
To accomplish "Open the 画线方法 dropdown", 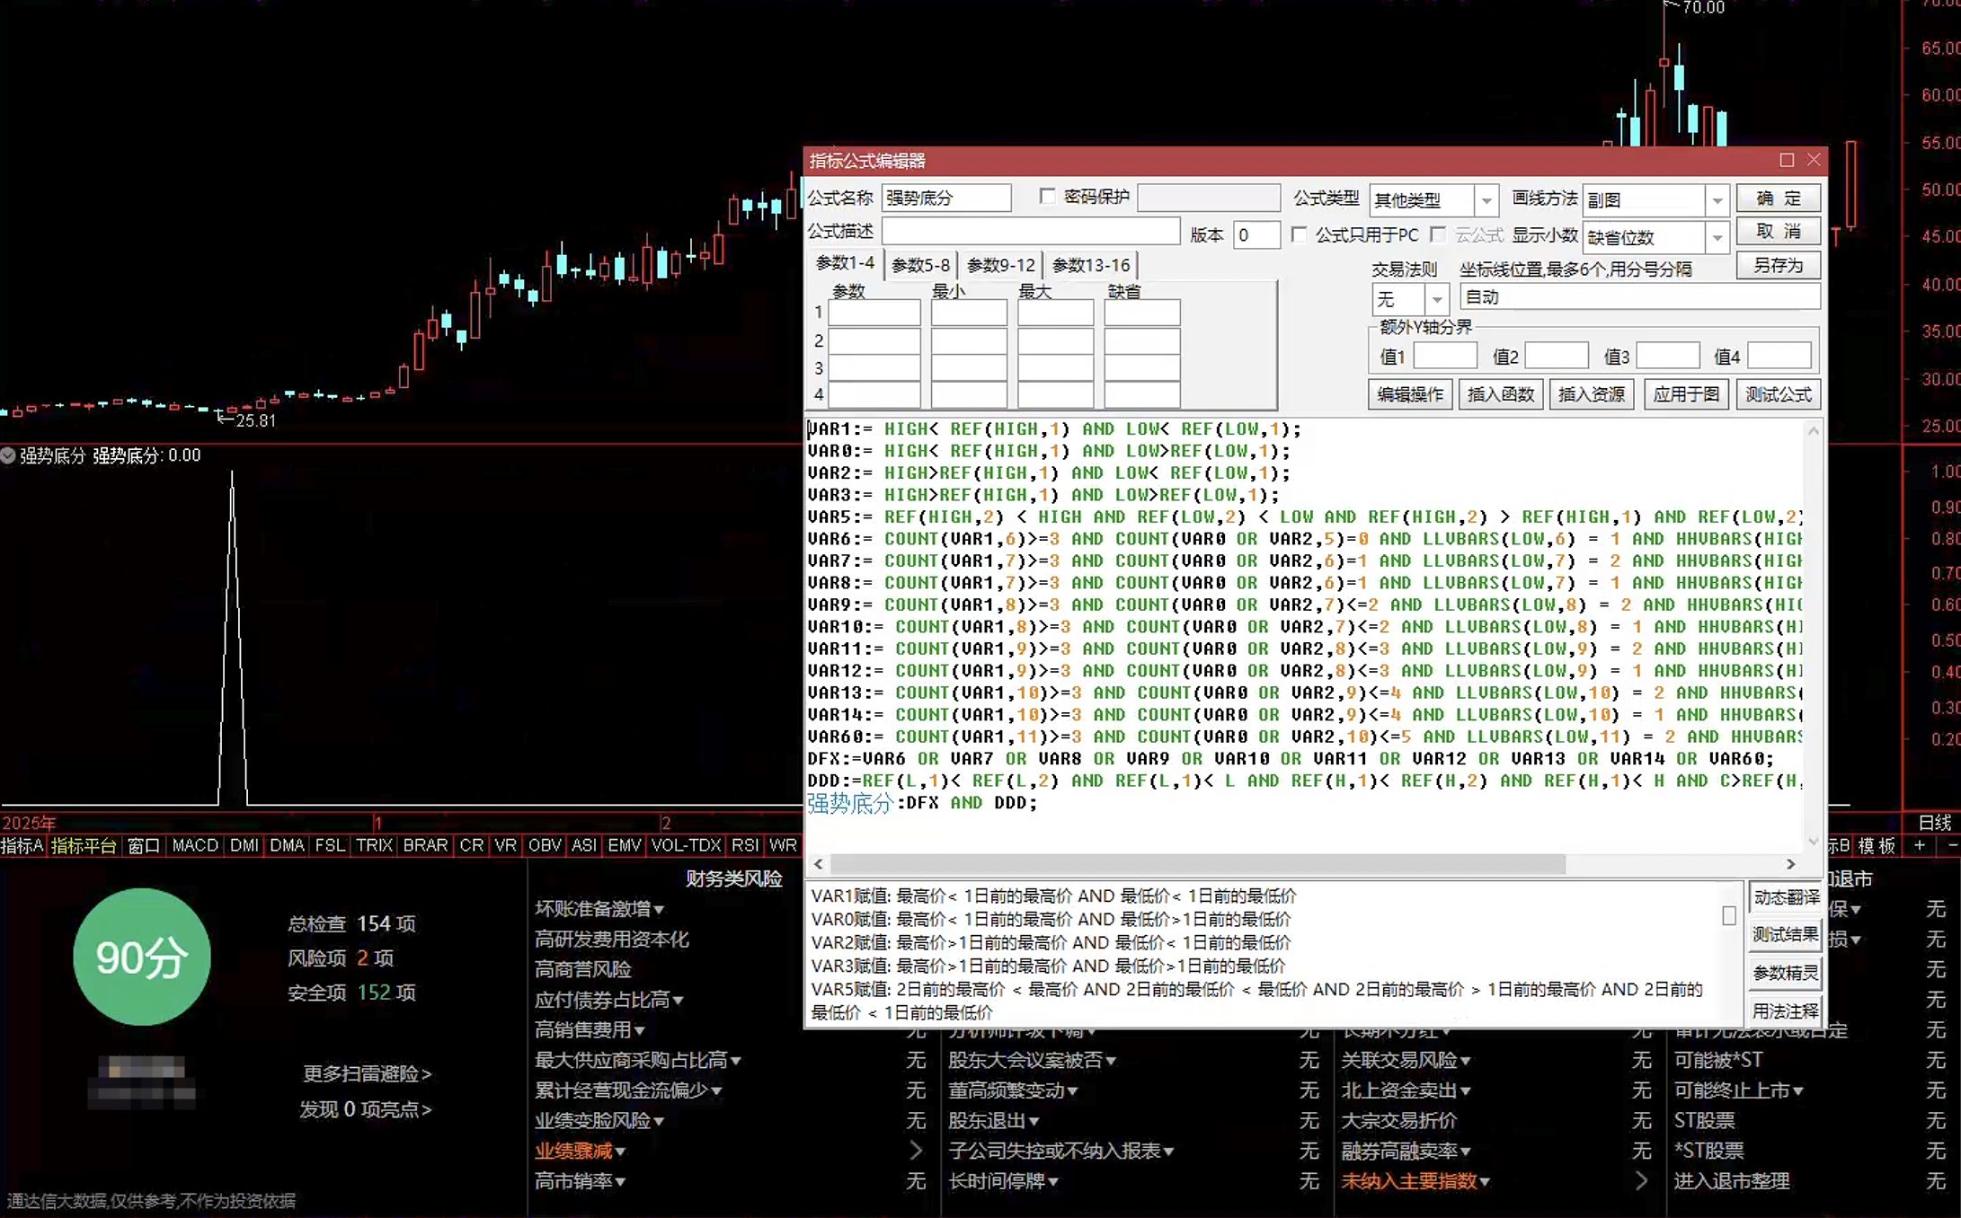I will point(1717,200).
